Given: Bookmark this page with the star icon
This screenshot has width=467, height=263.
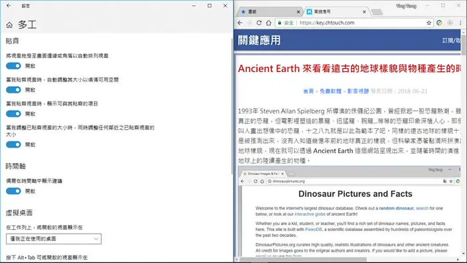Looking at the screenshot, I should (429, 23).
